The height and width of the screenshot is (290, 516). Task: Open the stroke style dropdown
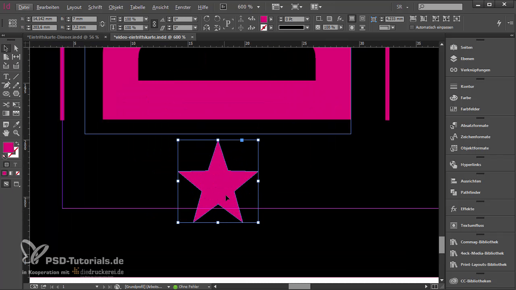click(308, 27)
